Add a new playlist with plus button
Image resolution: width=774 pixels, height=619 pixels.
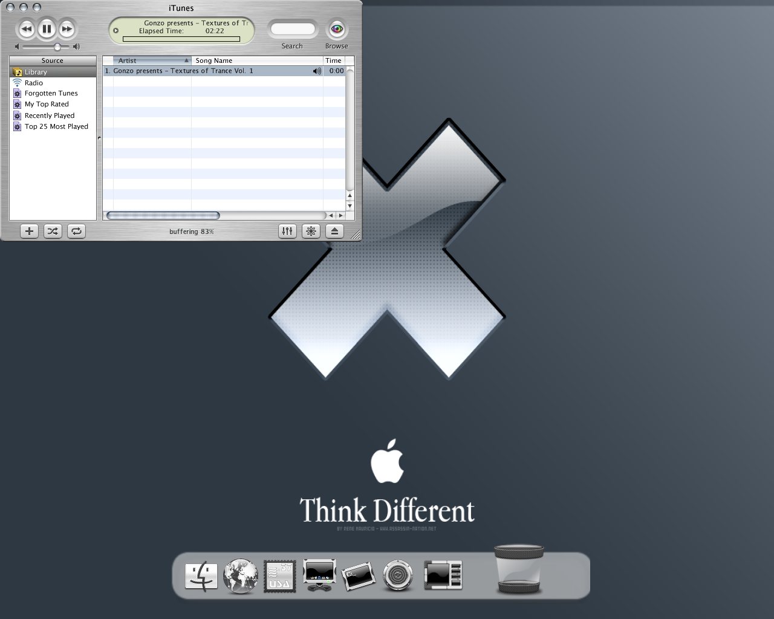pyautogui.click(x=29, y=231)
